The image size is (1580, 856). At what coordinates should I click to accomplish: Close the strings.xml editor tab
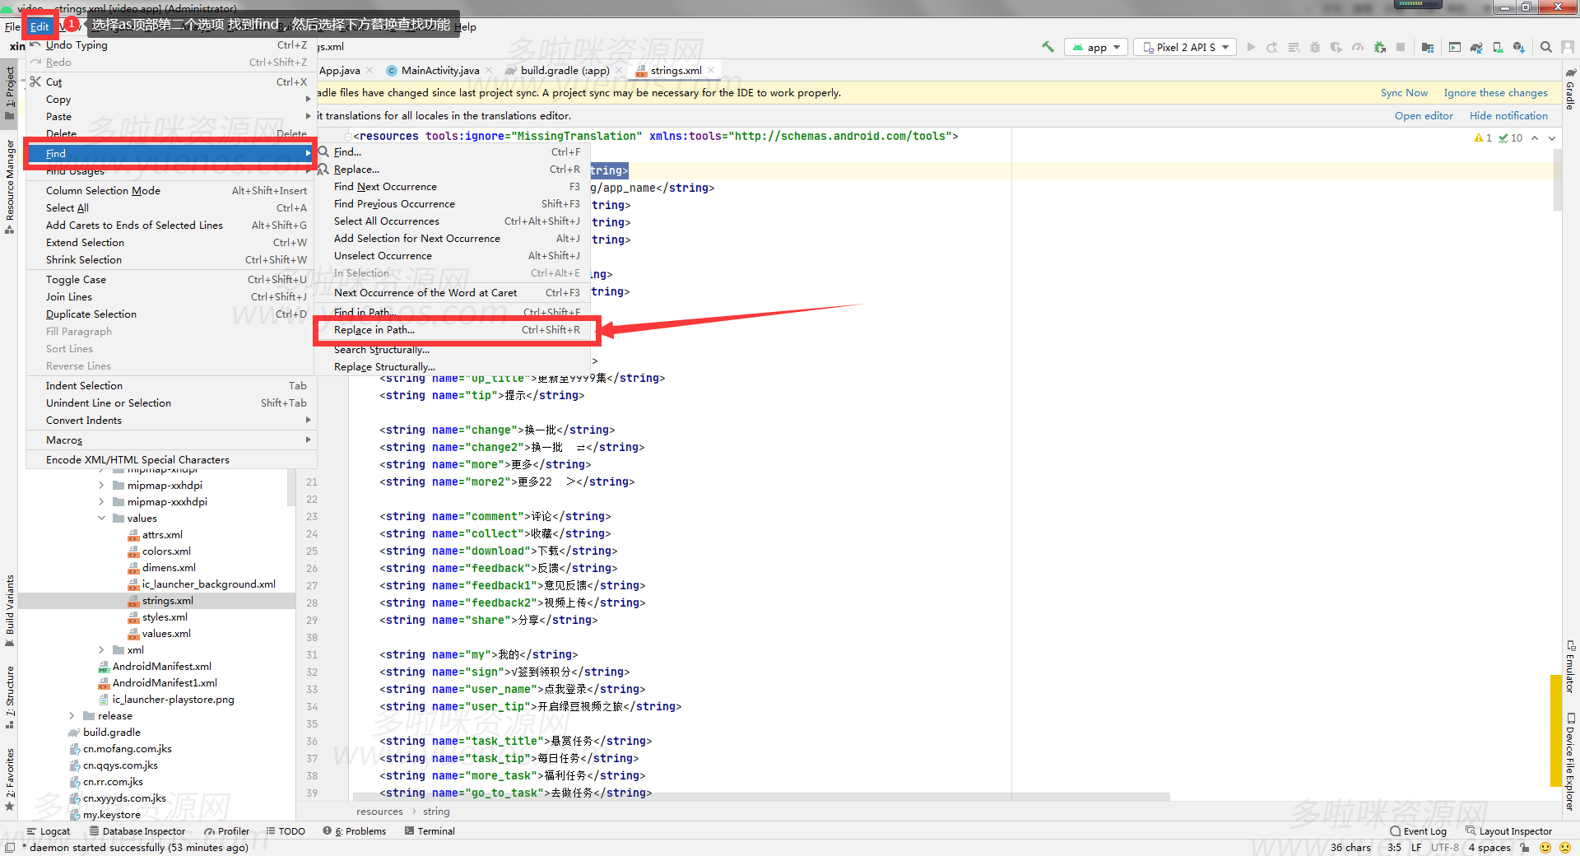click(x=712, y=71)
